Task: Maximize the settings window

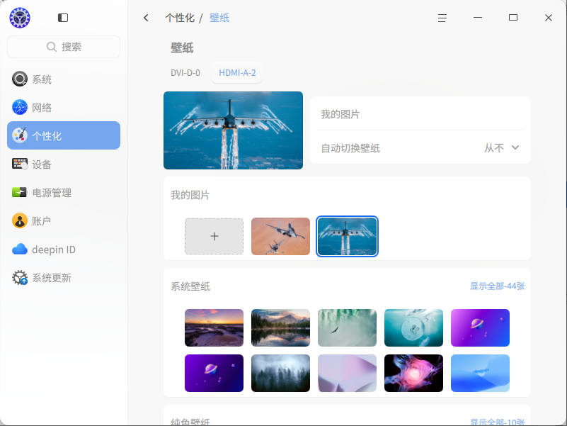Action: coord(513,18)
